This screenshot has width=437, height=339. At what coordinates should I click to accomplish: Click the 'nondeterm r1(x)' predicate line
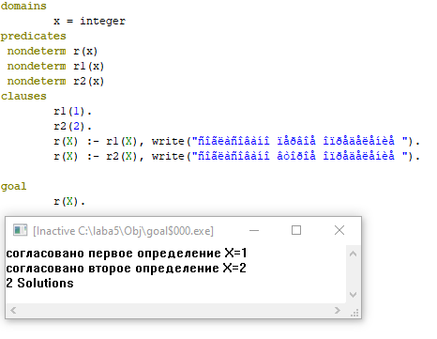pyautogui.click(x=55, y=66)
